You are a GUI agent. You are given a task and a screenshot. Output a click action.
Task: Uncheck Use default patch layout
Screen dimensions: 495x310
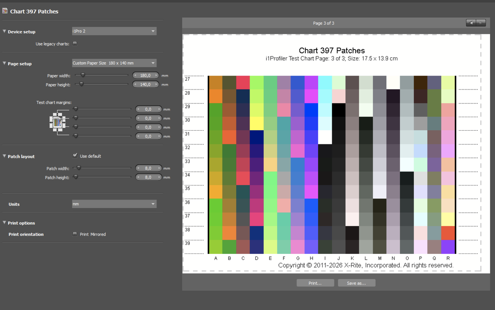click(x=75, y=156)
